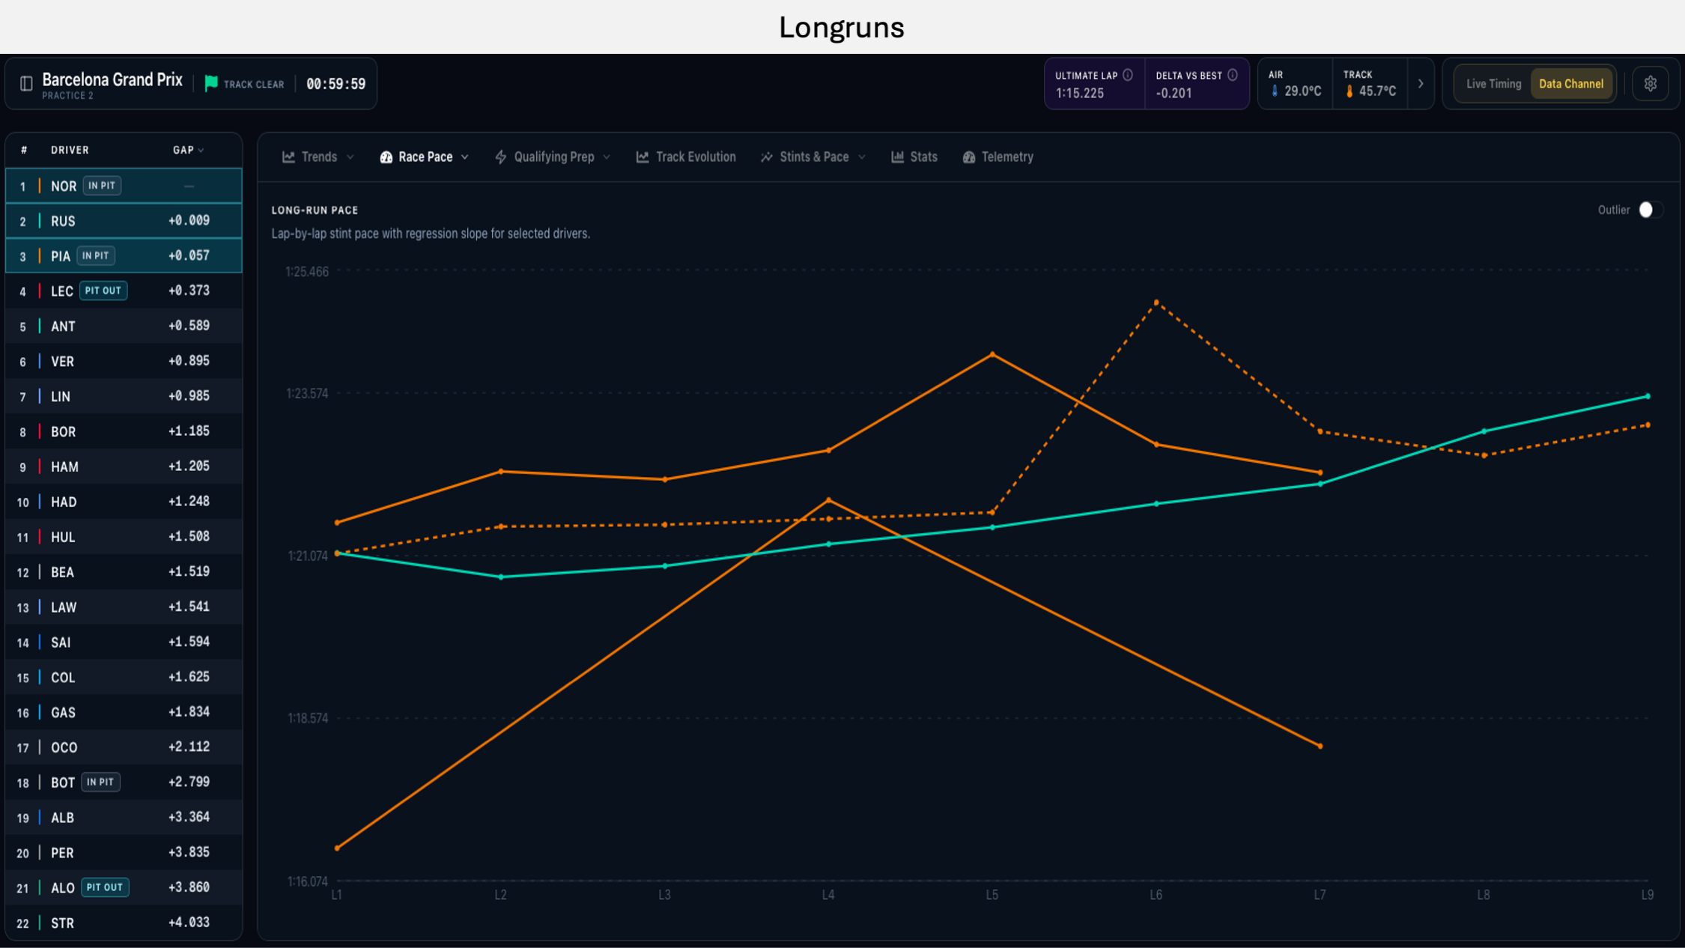This screenshot has height=948, width=1685.
Task: Switch to the Telemetry tab
Action: tap(998, 157)
